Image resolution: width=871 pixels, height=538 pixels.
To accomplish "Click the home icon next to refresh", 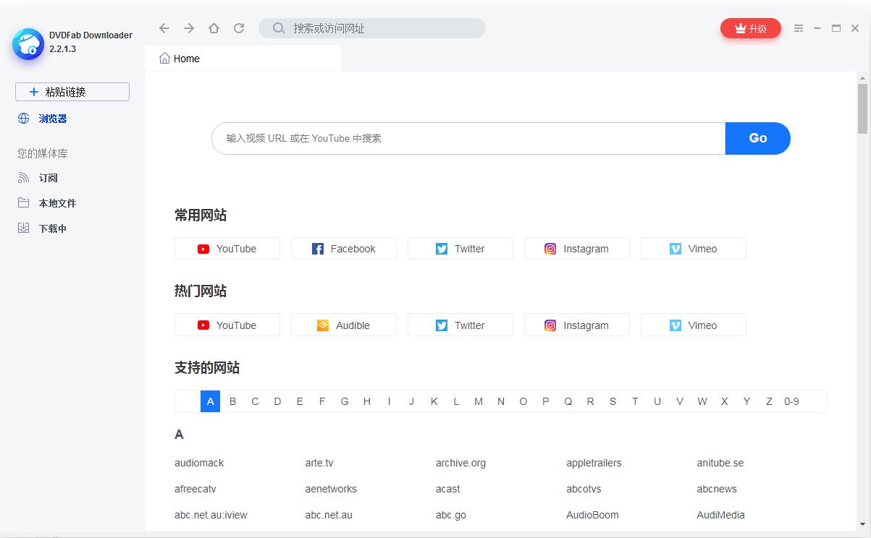I will [214, 28].
